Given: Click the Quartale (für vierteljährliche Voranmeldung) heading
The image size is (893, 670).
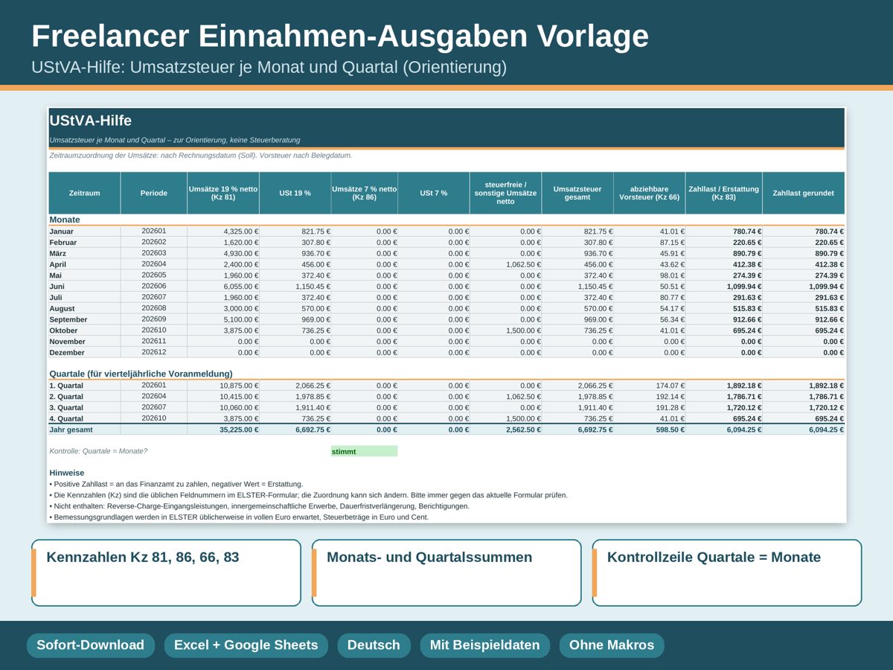Looking at the screenshot, I should [141, 374].
